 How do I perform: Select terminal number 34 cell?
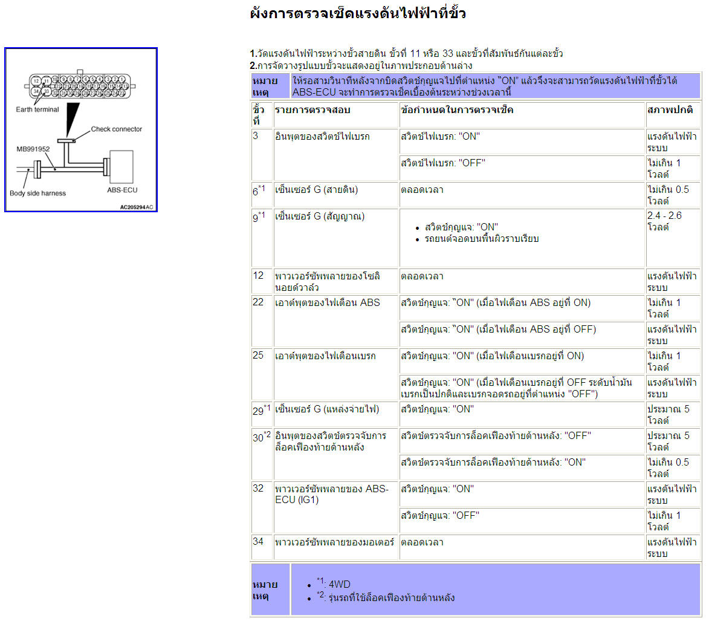click(262, 547)
